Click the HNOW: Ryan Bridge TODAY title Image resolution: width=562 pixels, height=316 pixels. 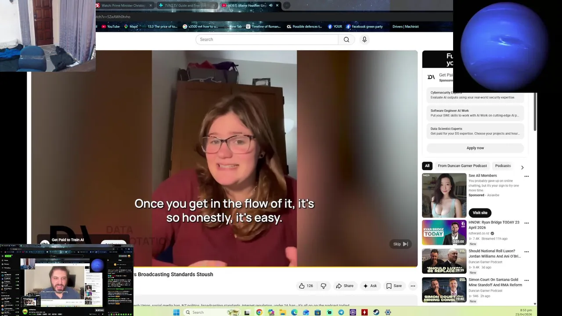(494, 225)
